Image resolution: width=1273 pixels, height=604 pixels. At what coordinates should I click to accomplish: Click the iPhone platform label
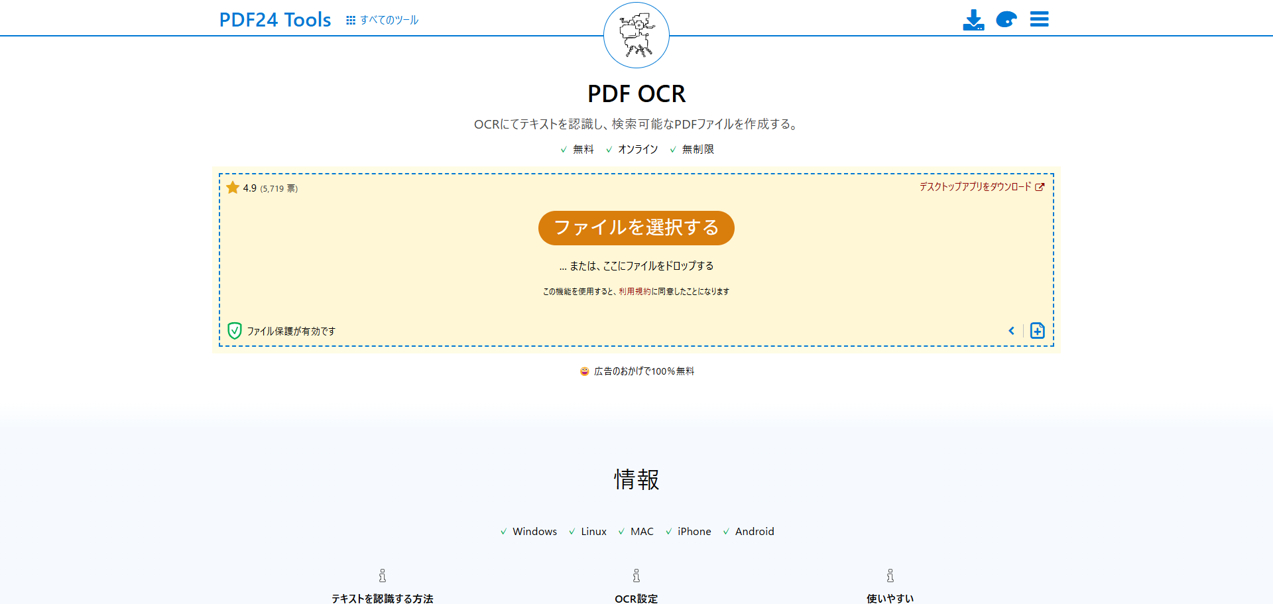pos(694,532)
